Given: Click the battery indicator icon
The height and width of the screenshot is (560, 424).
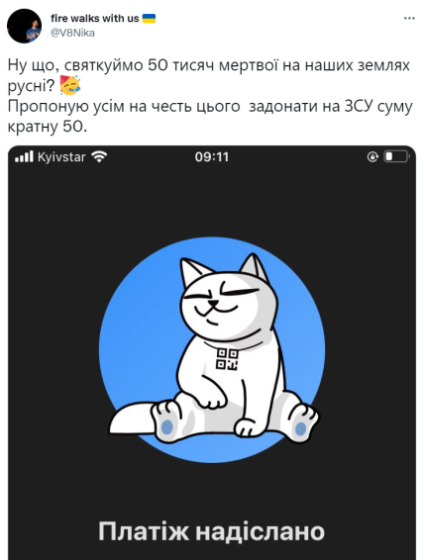Looking at the screenshot, I should (397, 156).
